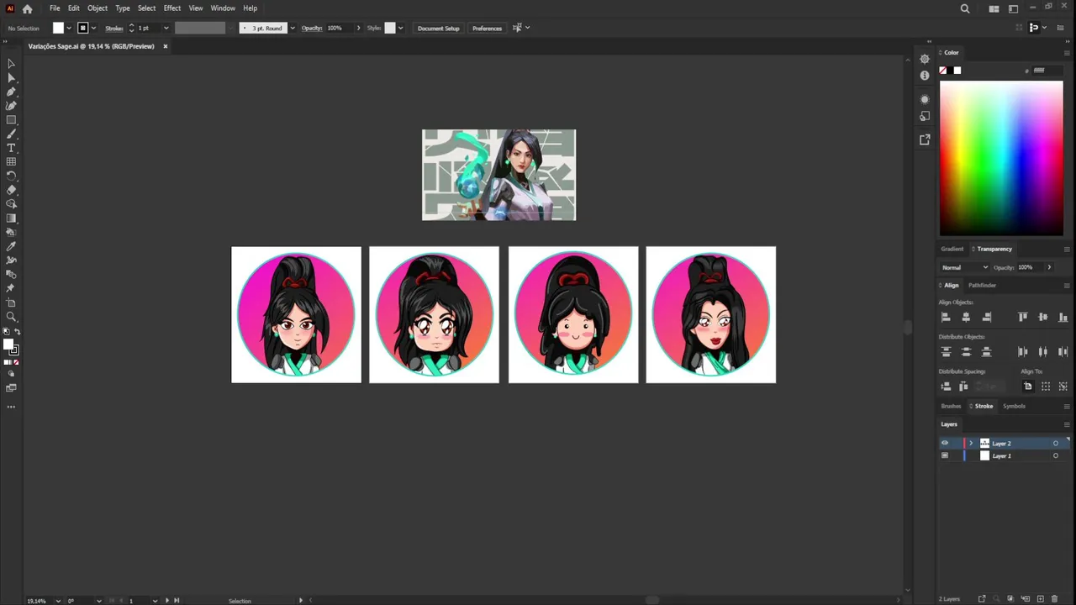The width and height of the screenshot is (1076, 605).
Task: Select the Zoom magnifier tool
Action: (11, 317)
